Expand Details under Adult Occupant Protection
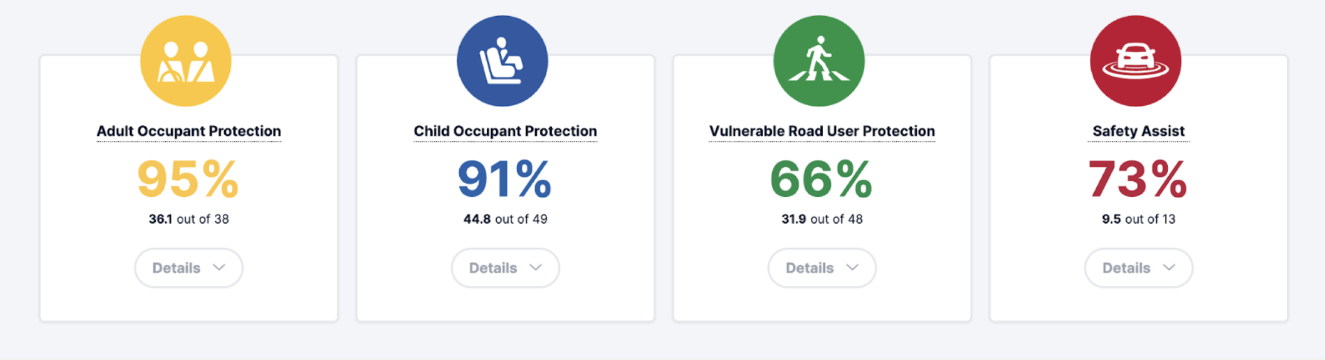The width and height of the screenshot is (1325, 360). 189,268
